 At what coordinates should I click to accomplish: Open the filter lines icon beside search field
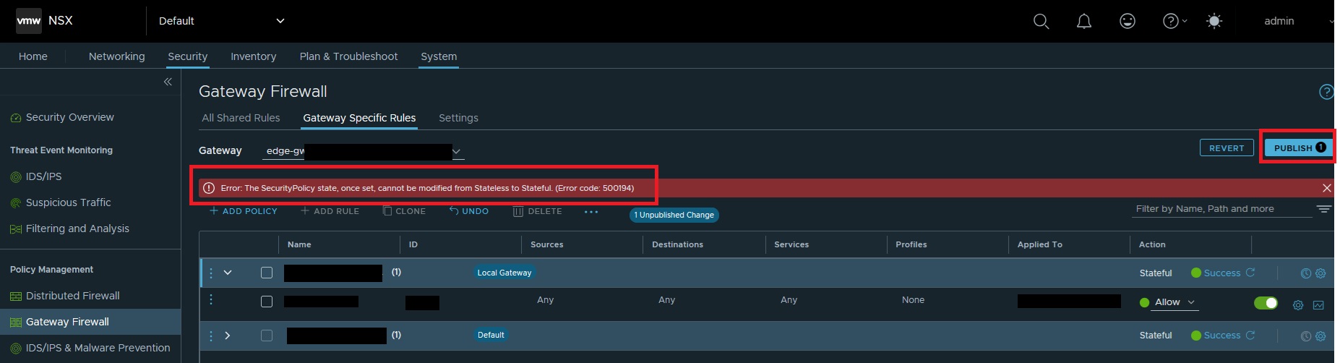[x=1323, y=209]
